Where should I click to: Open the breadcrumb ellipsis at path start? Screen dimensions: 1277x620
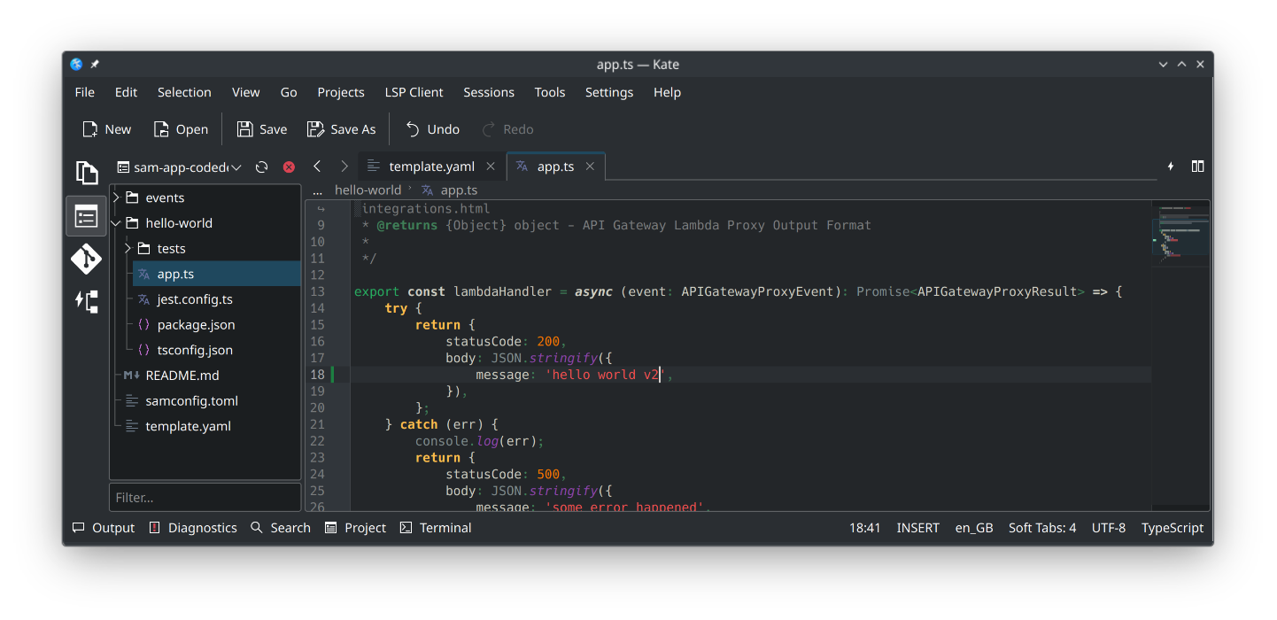pyautogui.click(x=317, y=190)
